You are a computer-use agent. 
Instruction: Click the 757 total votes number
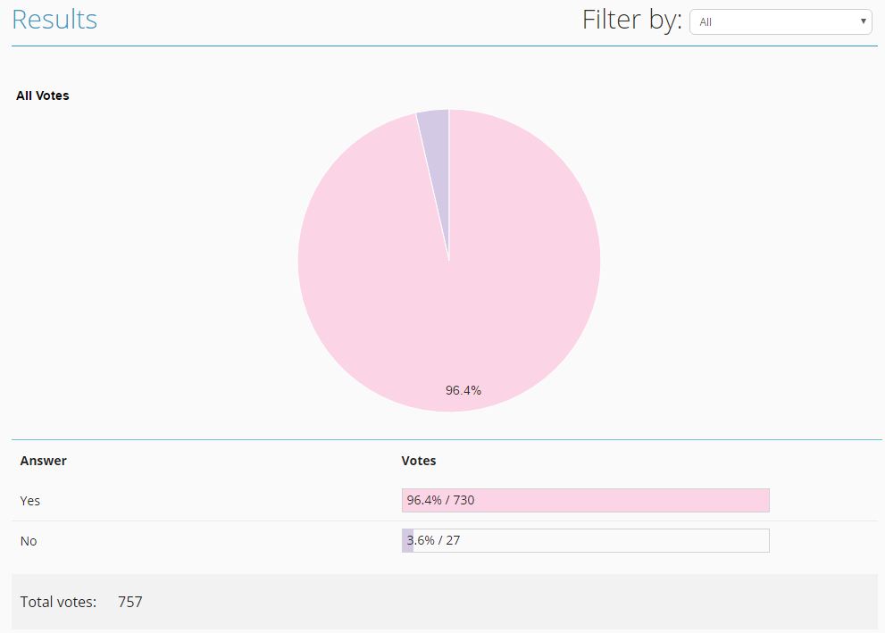point(130,602)
